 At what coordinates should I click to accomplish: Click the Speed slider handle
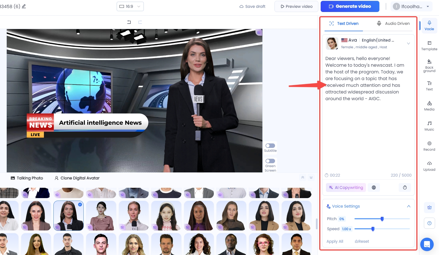pyautogui.click(x=373, y=229)
